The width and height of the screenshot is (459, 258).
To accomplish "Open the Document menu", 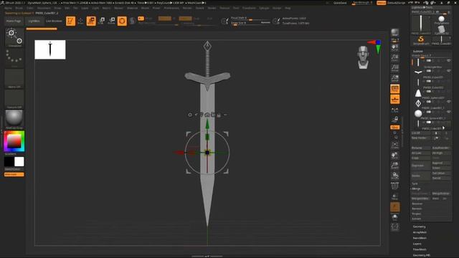I will tap(44, 8).
